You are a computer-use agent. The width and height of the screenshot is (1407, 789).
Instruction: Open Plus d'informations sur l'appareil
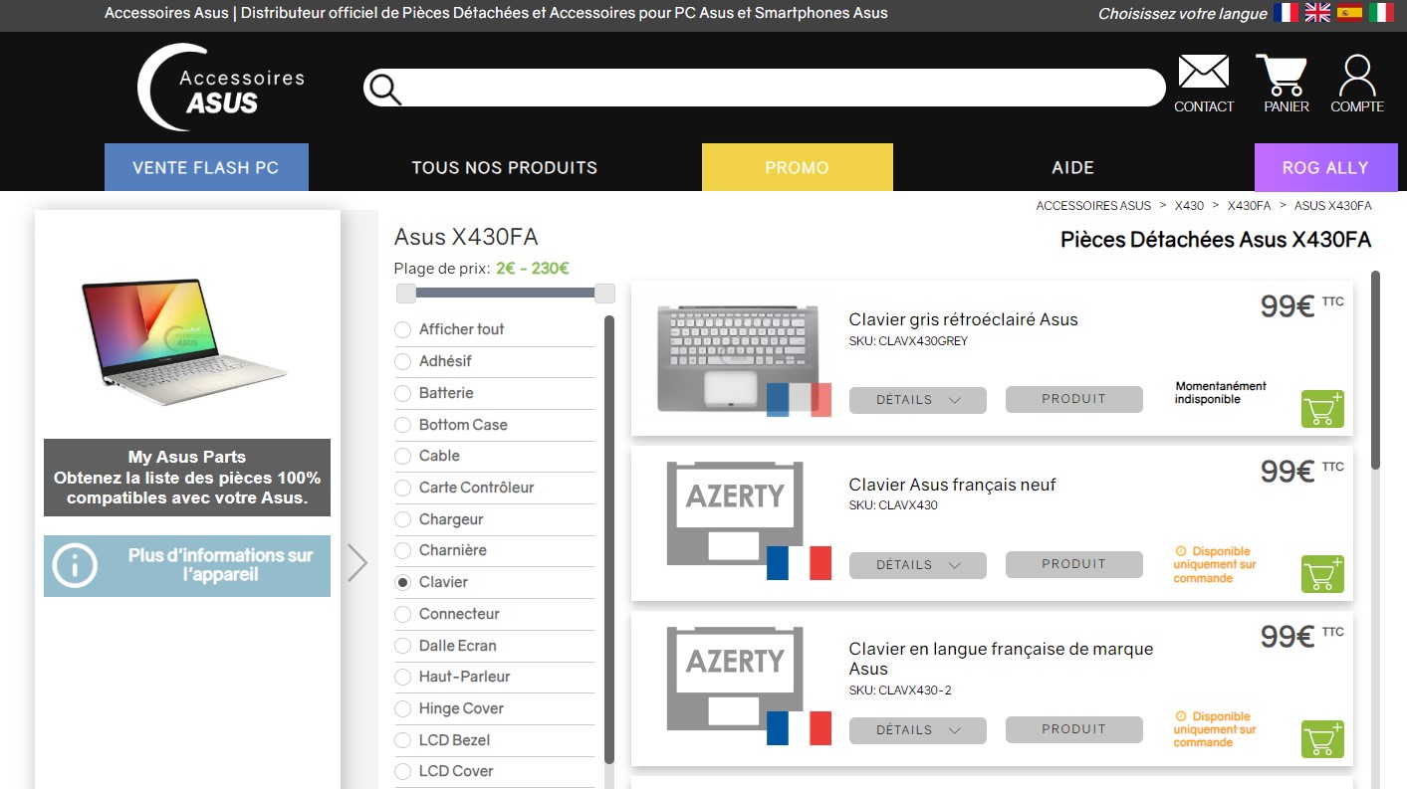[x=187, y=565]
